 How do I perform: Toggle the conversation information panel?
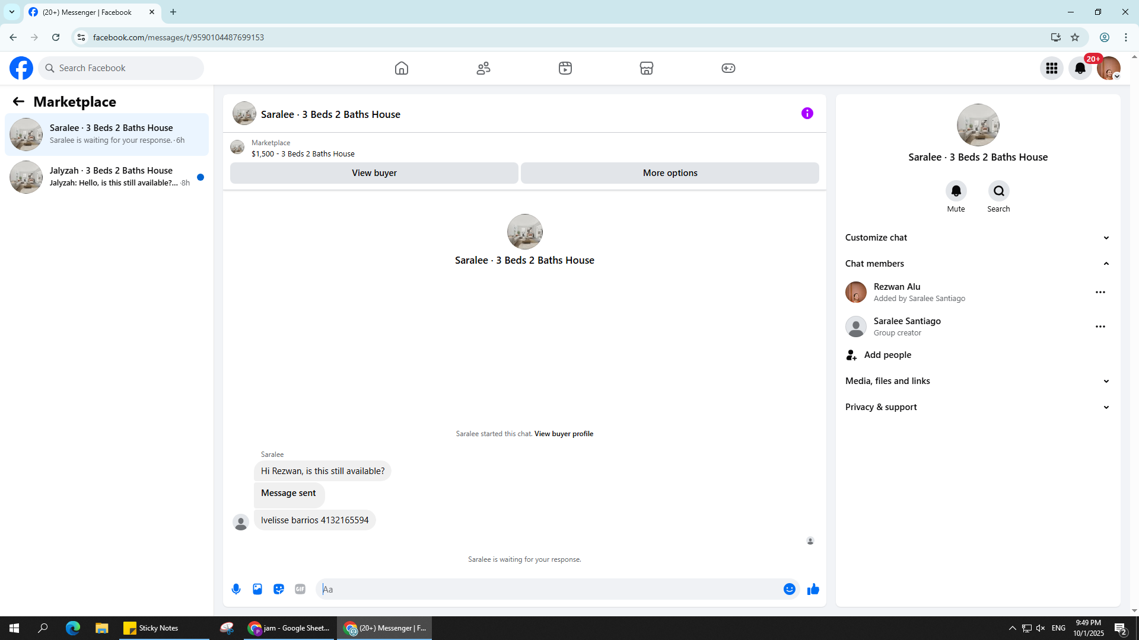pos(807,113)
